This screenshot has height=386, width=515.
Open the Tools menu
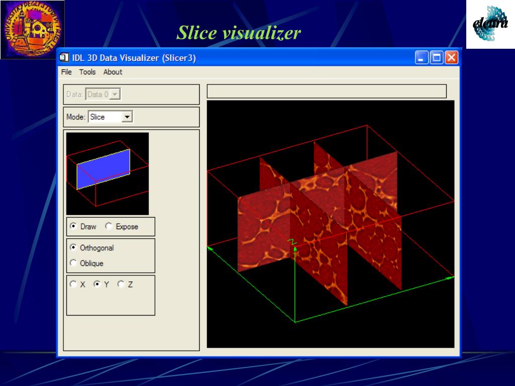(88, 72)
